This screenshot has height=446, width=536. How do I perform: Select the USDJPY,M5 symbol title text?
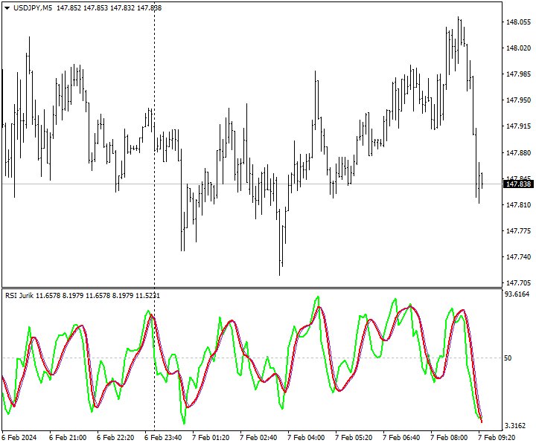[x=33, y=8]
